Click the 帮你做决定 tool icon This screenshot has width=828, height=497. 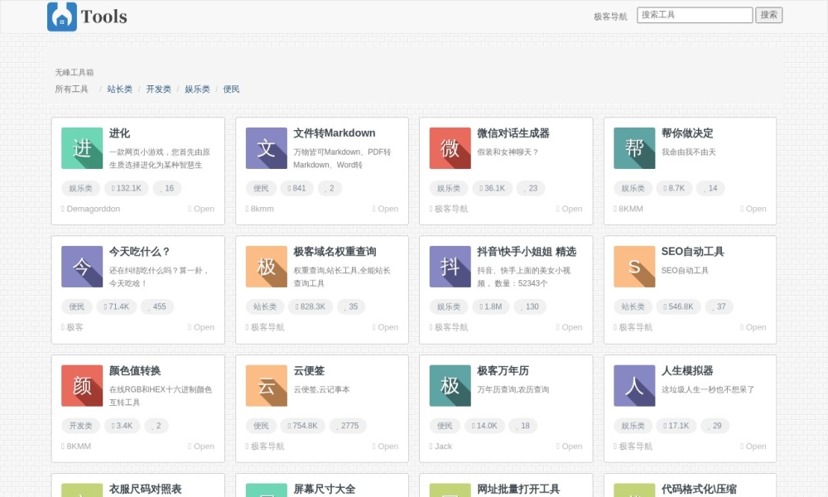tap(633, 149)
